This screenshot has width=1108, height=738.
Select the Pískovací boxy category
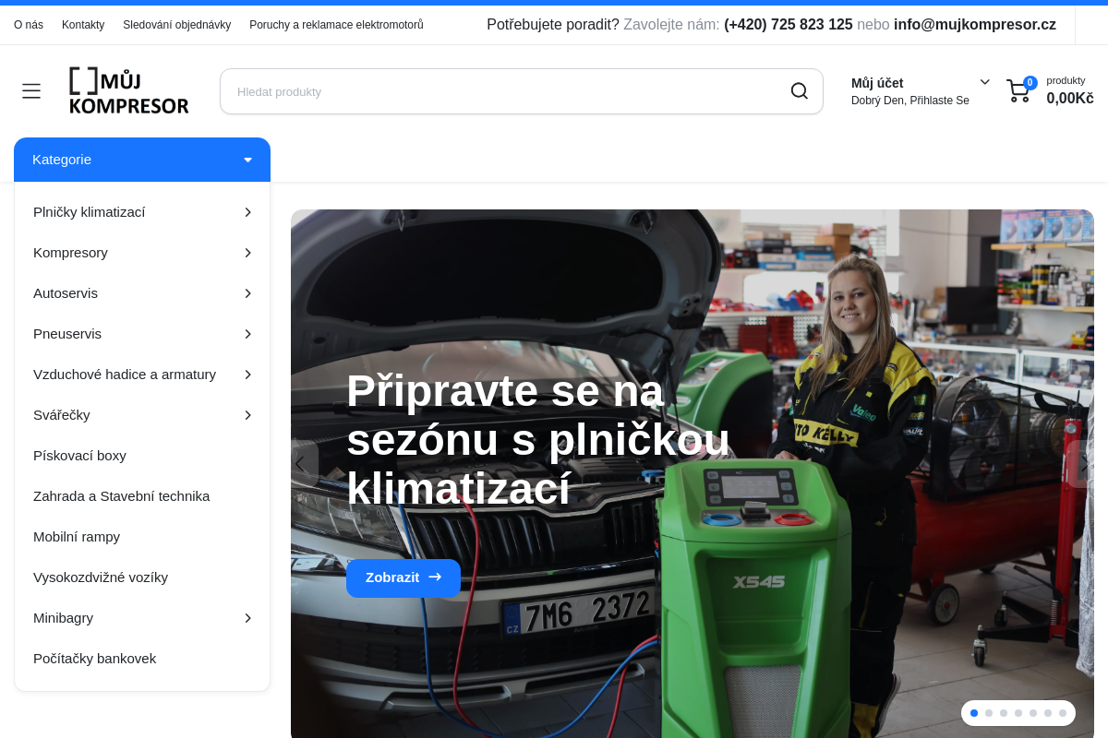pos(81,455)
